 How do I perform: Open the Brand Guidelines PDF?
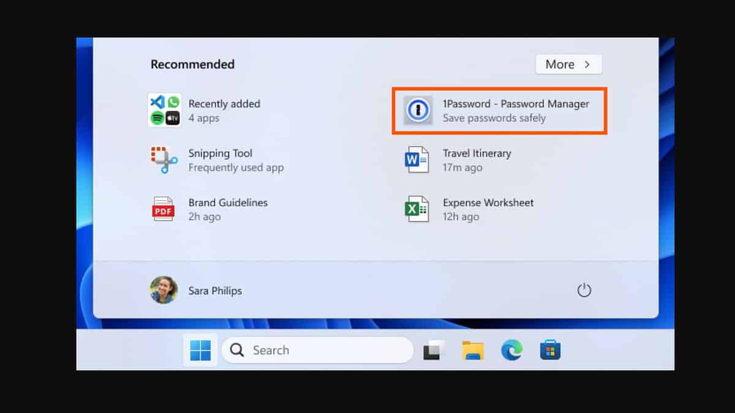(227, 209)
